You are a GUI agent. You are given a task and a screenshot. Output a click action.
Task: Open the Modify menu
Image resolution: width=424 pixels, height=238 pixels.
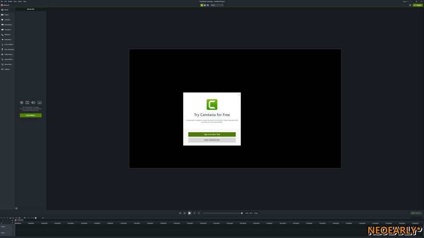10,1
